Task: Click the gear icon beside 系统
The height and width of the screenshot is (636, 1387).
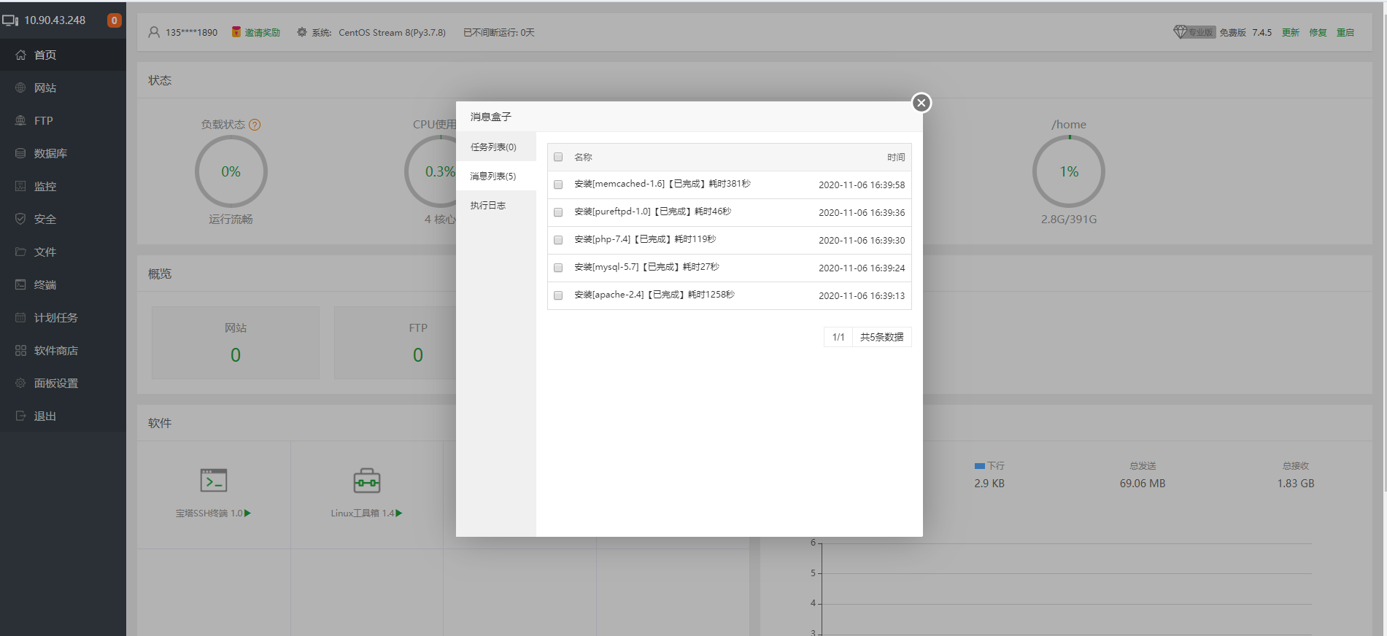Action: click(302, 32)
